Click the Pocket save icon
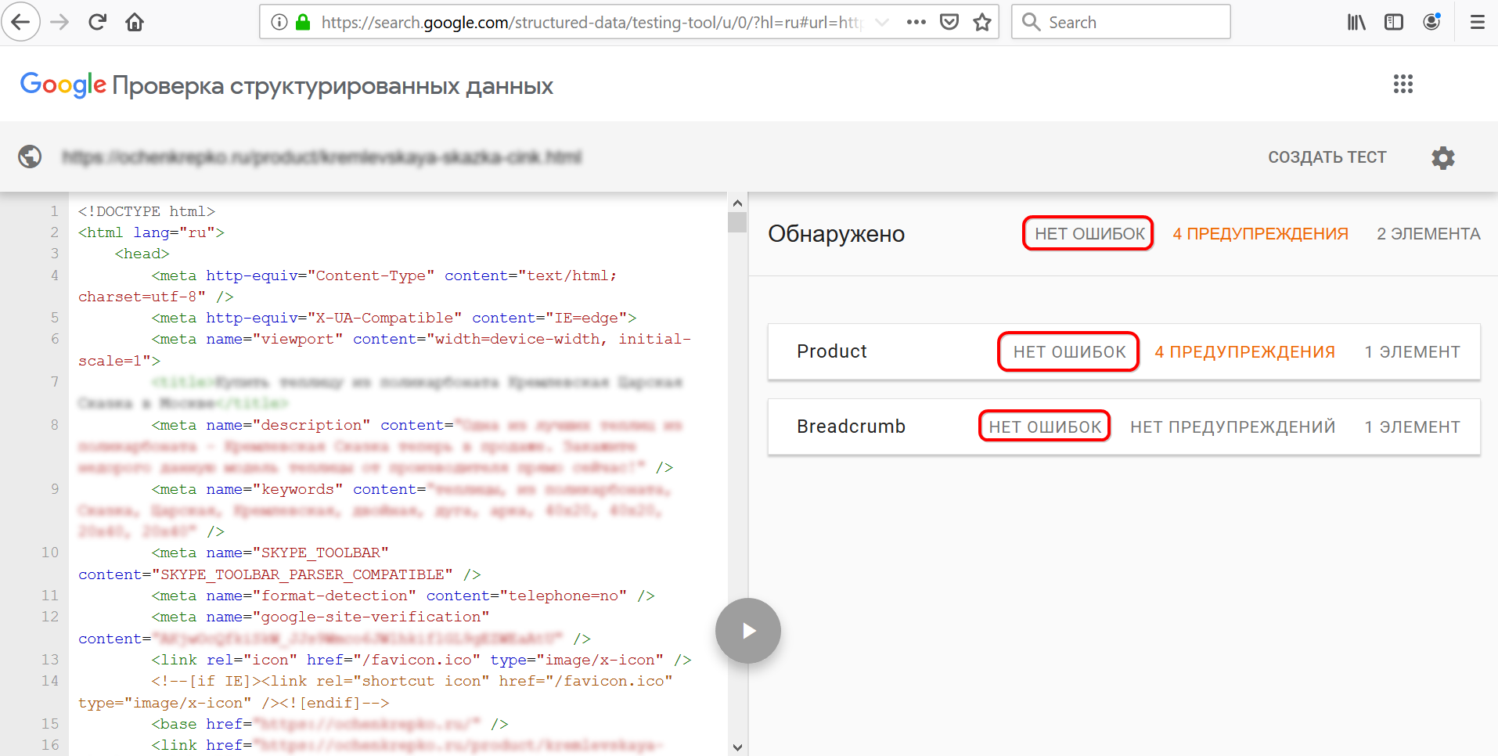The image size is (1498, 756). (949, 22)
